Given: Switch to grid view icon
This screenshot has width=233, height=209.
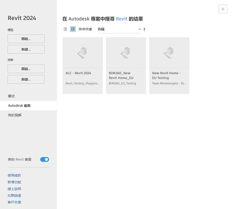Looking at the screenshot, I should (x=73, y=29).
